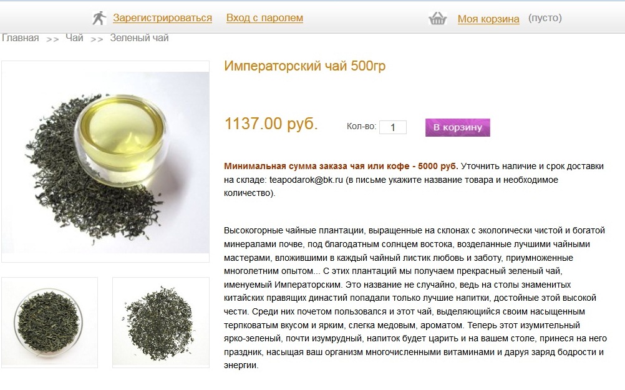
Task: Click the 1137.00 руб. price text
Action: (271, 124)
